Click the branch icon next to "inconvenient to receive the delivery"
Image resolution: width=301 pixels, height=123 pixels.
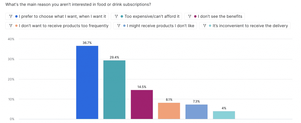(205, 26)
